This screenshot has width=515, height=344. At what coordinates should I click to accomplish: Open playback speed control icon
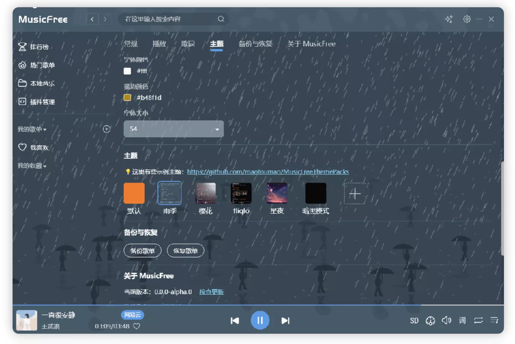[430, 321]
